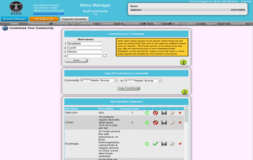Toggle the red prohibition icon for CCHO
This screenshot has height=160, width=253.
pyautogui.click(x=155, y=122)
